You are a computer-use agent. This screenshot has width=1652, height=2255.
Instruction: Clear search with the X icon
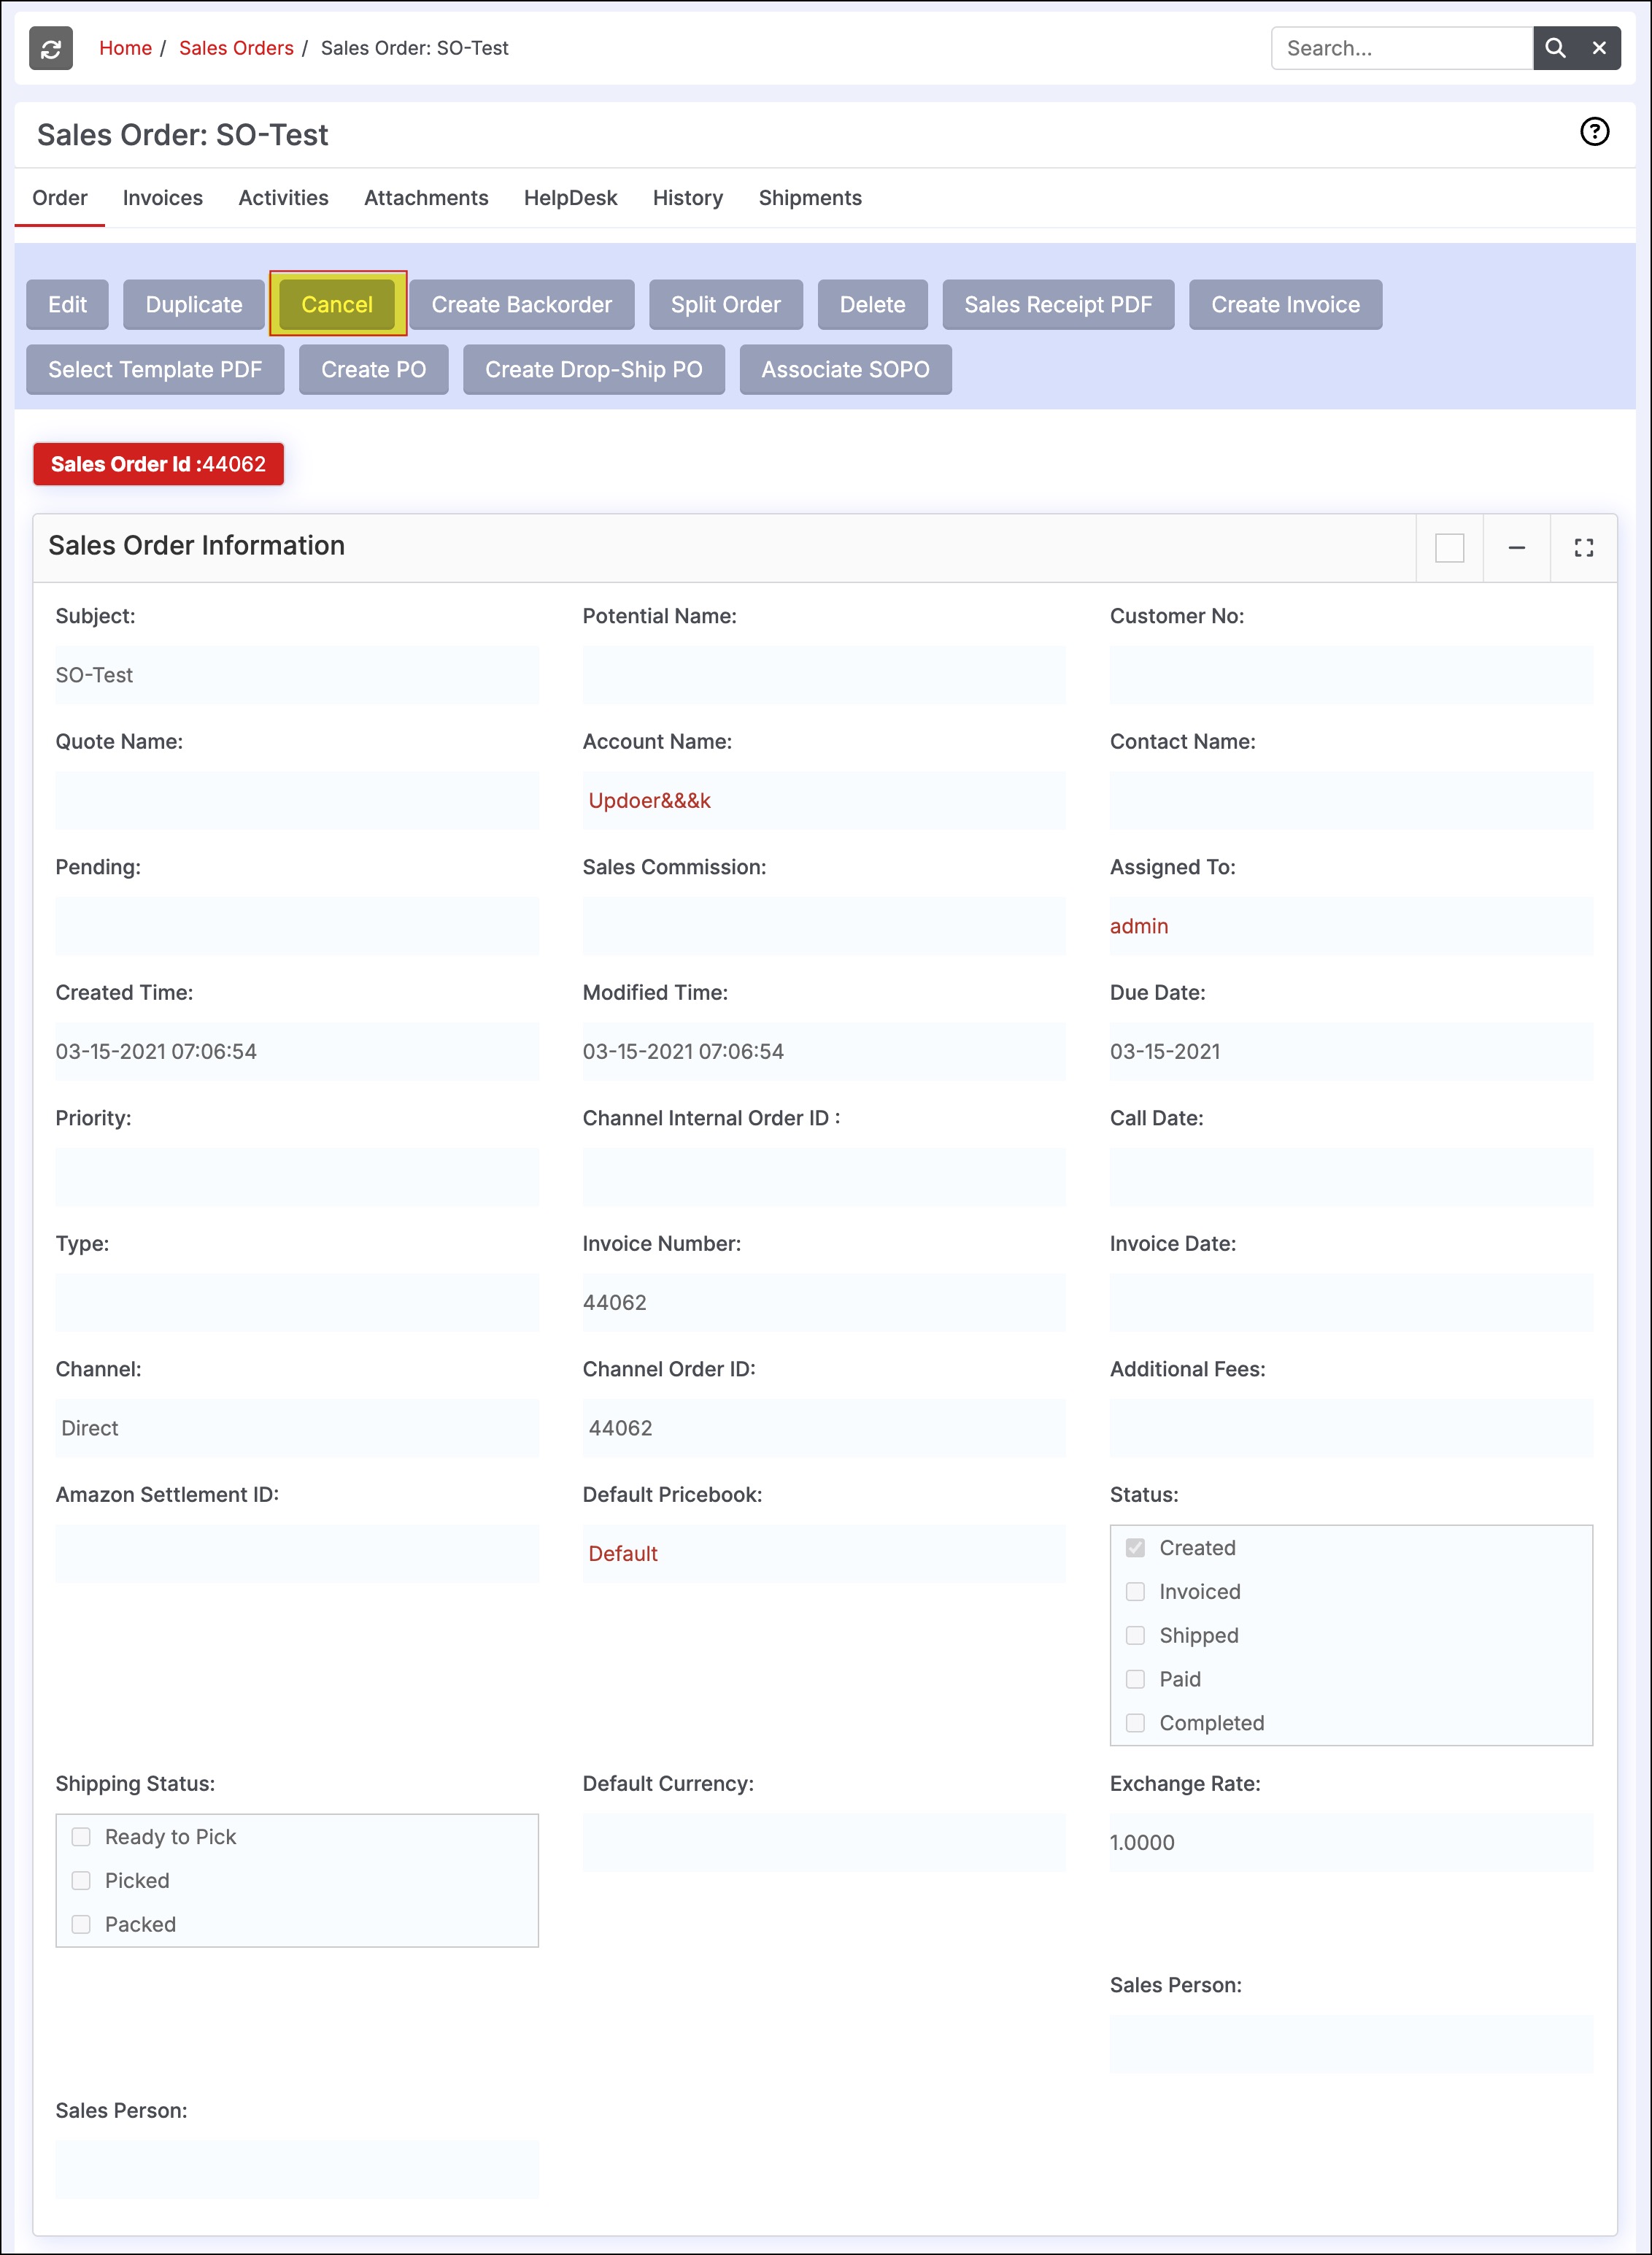pos(1599,48)
